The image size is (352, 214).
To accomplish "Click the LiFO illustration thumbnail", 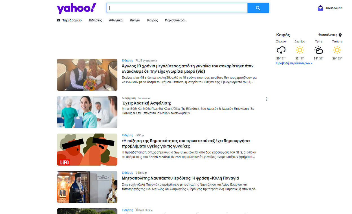I will (87, 150).
